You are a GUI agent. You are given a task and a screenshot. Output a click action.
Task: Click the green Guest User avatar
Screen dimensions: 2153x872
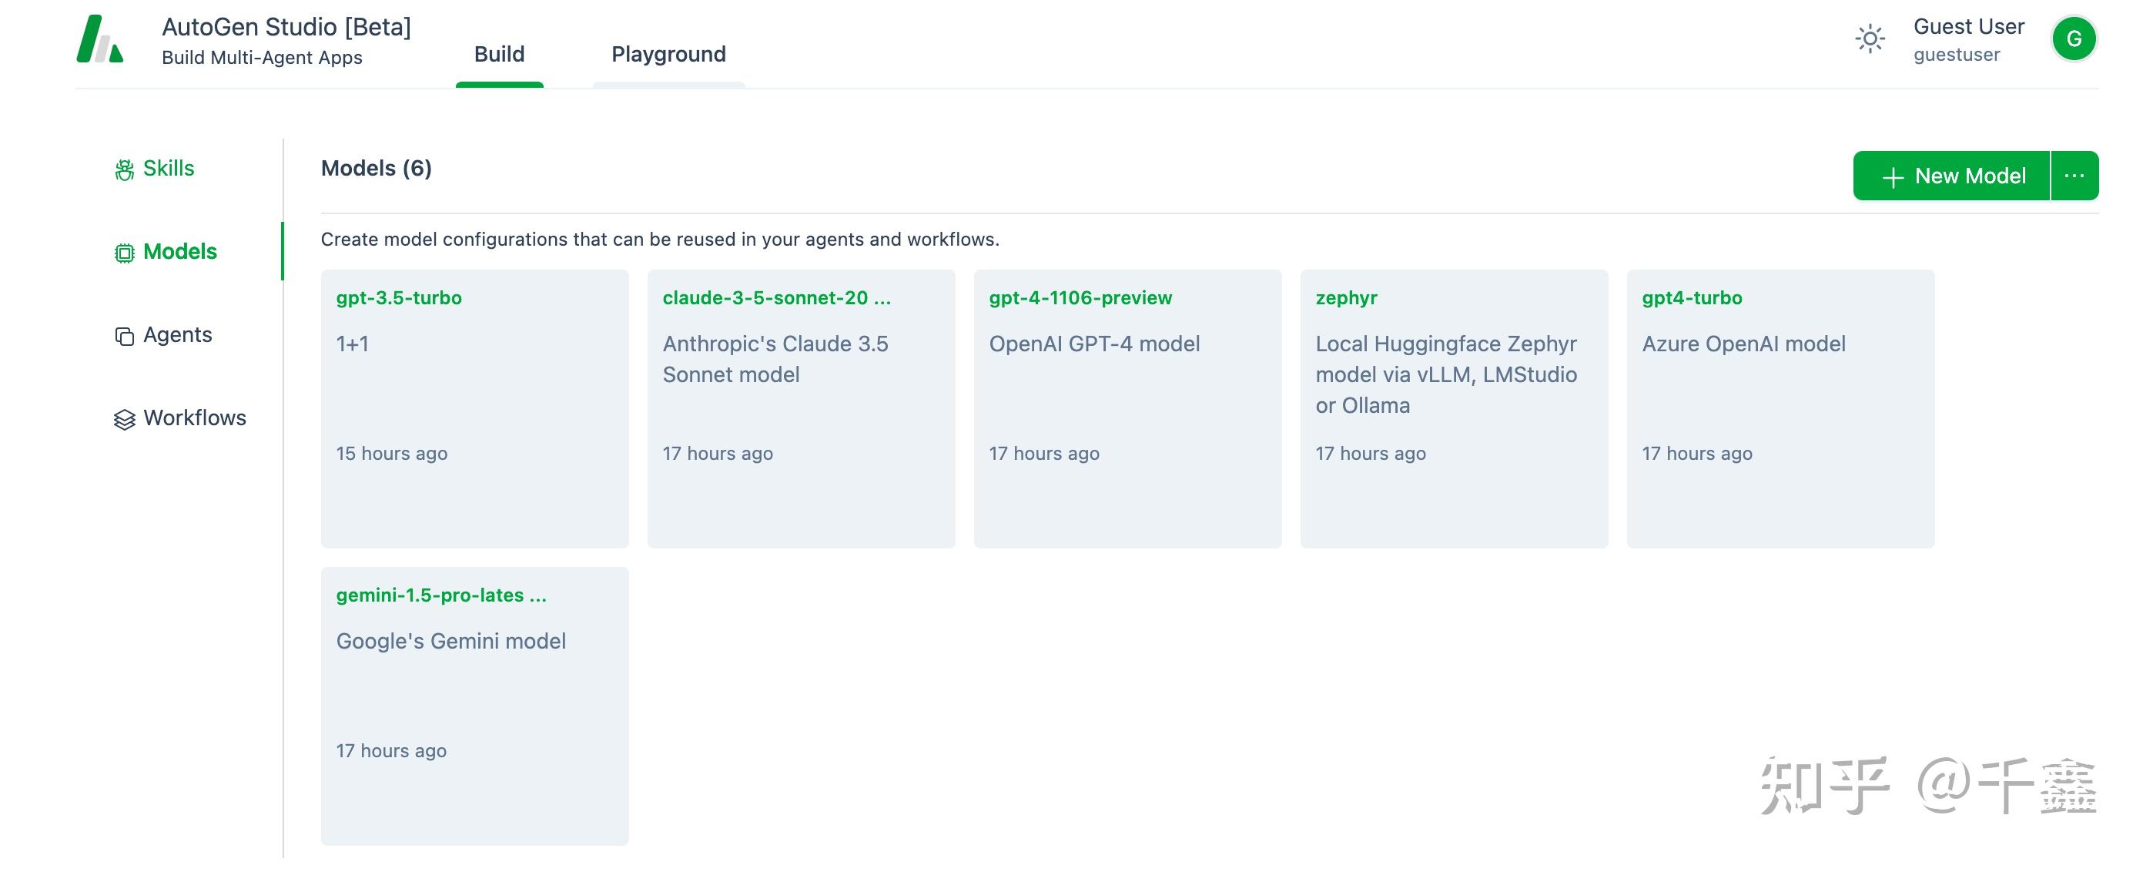tap(2073, 39)
